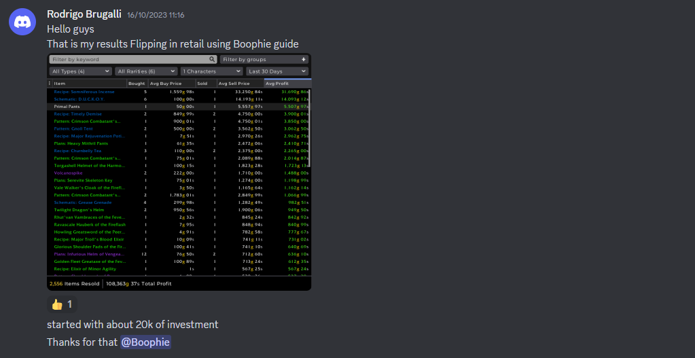Click the "started with about 20k of investment" message
695x358 pixels.
pos(132,325)
